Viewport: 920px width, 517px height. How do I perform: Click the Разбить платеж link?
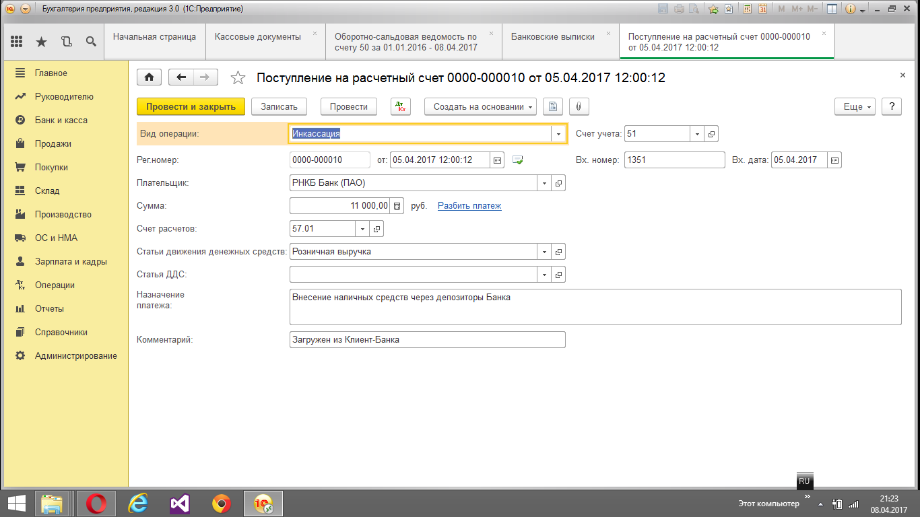(469, 206)
